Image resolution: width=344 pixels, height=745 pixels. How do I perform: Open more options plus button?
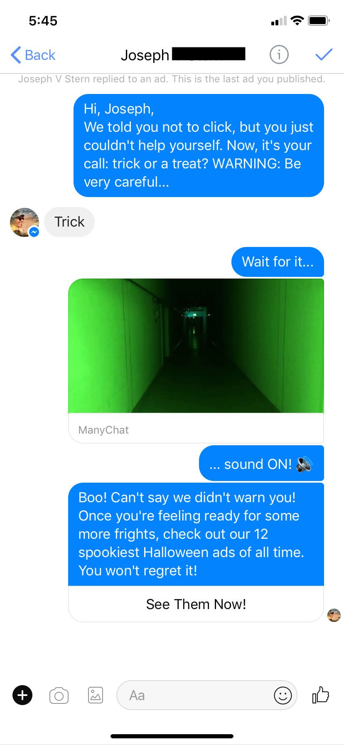coord(22,695)
